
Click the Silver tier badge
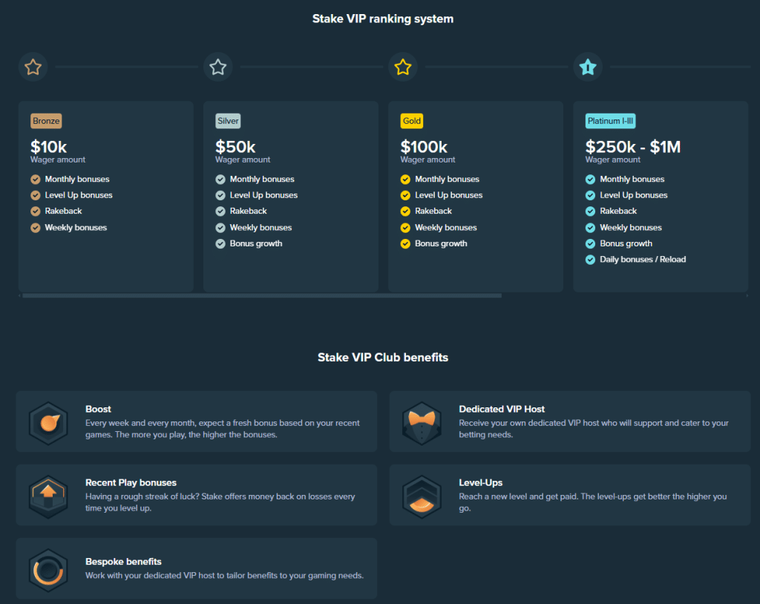(x=228, y=121)
